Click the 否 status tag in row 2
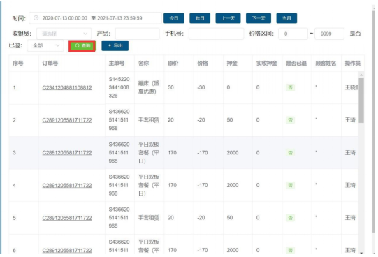This screenshot has height=257, width=378. point(290,120)
